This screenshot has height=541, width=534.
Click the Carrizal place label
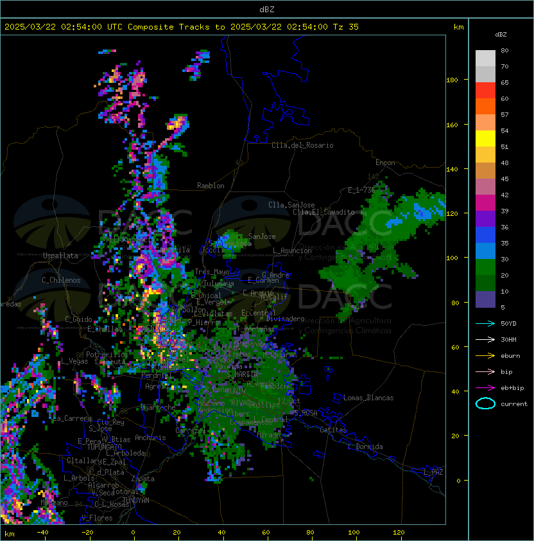pyautogui.click(x=191, y=430)
